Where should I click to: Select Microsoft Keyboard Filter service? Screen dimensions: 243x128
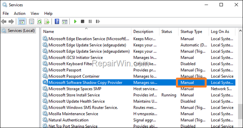(x=71, y=64)
